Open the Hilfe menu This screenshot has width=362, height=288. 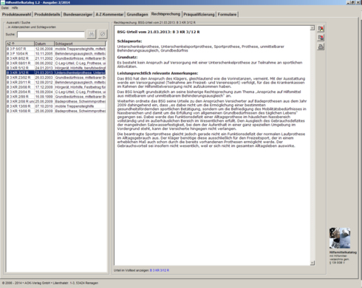[x=15, y=8]
